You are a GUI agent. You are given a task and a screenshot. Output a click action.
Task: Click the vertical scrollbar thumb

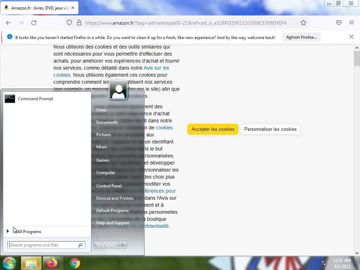coord(357,58)
